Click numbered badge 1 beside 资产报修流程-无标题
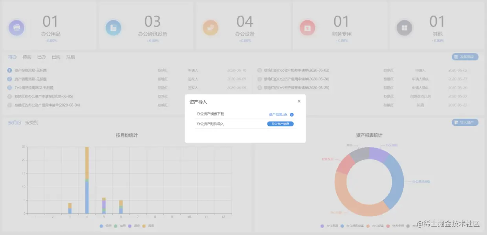The height and width of the screenshot is (235, 487). [x=10, y=70]
